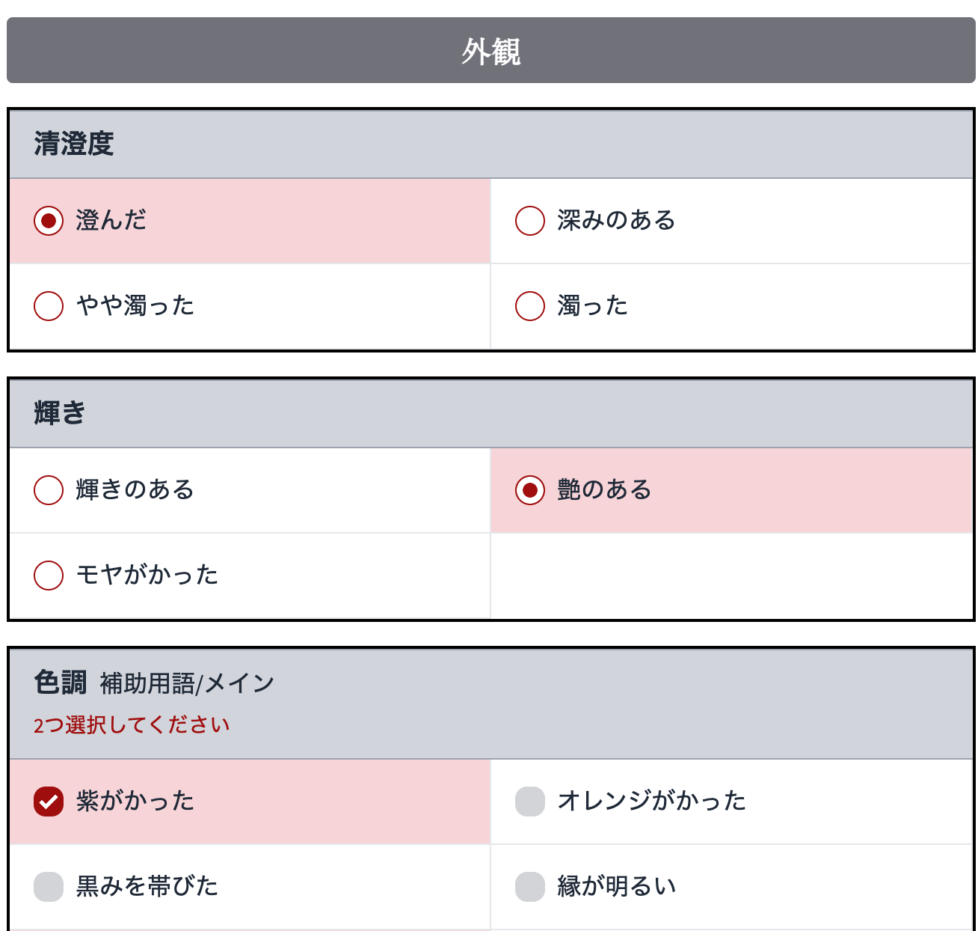Check the 縁が明るい checkbox
Viewport: 978px width, 931px height.
[530, 886]
